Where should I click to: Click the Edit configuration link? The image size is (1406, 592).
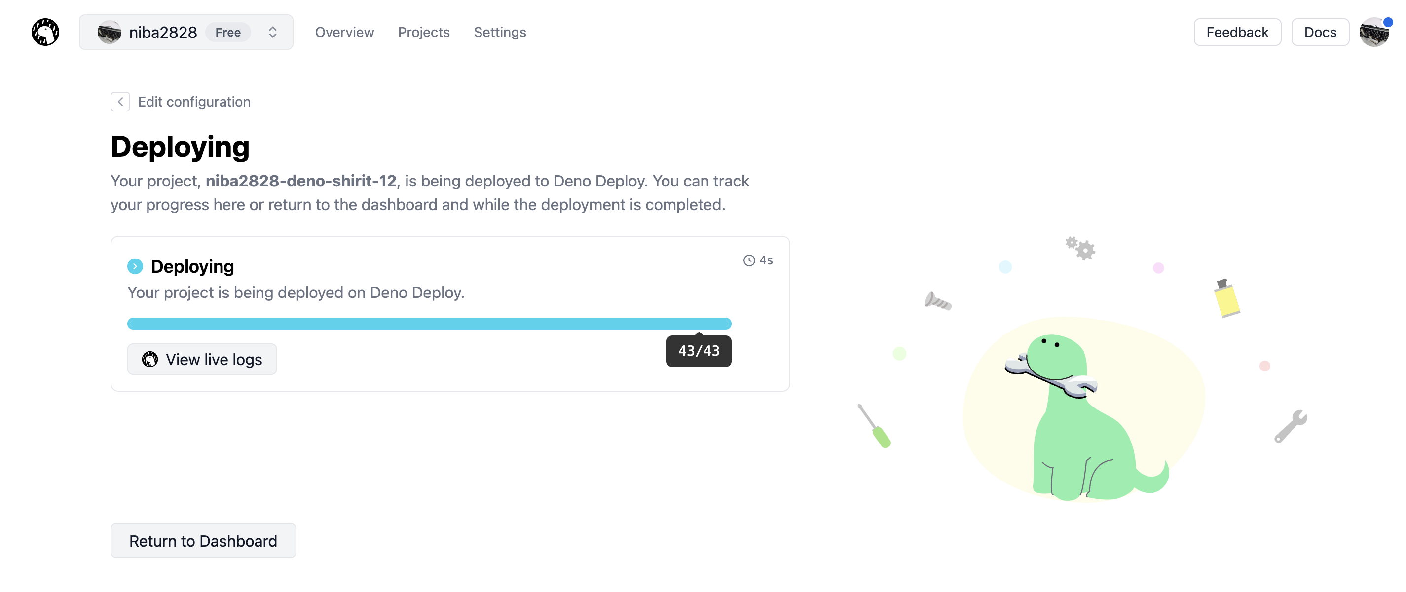tap(194, 102)
